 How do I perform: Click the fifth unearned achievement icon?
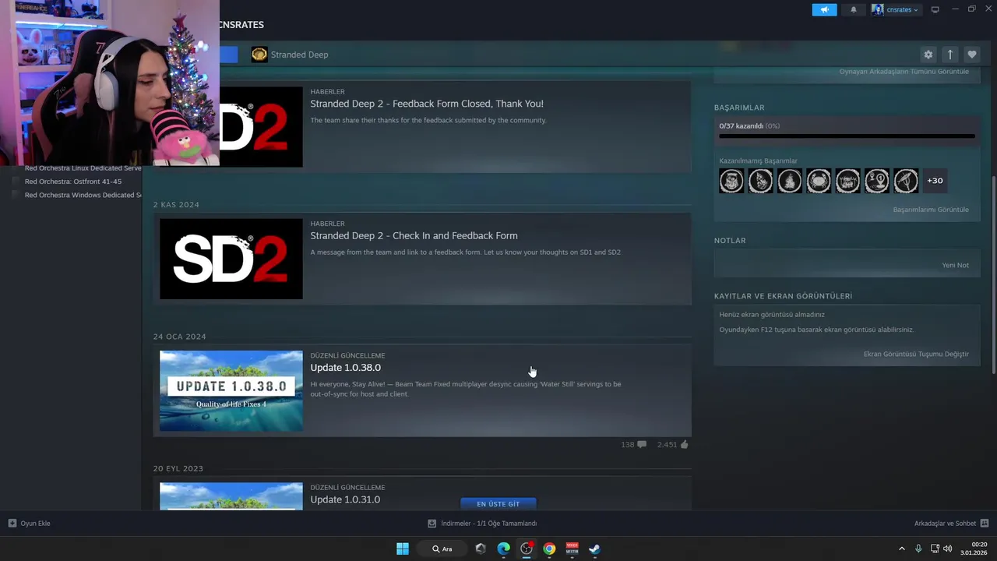pyautogui.click(x=847, y=181)
